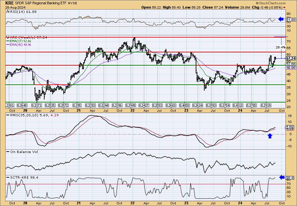Click the 0.3371 dividend value

pos(37,105)
